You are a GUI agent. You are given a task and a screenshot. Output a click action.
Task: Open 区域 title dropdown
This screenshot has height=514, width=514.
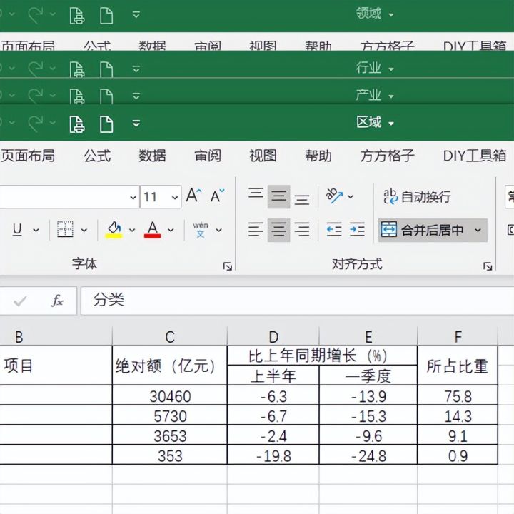pos(391,124)
